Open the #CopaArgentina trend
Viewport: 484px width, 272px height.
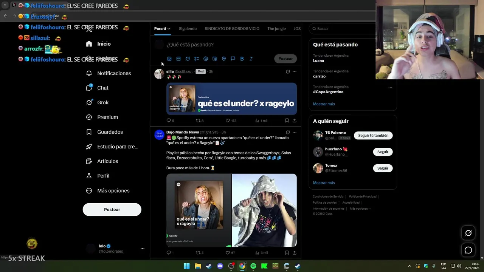click(x=328, y=92)
